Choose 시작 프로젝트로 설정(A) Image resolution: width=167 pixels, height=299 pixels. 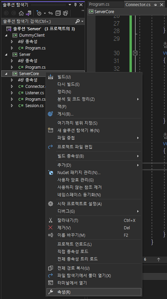click(x=94, y=204)
